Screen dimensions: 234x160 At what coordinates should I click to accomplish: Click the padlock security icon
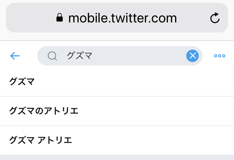coord(60,18)
